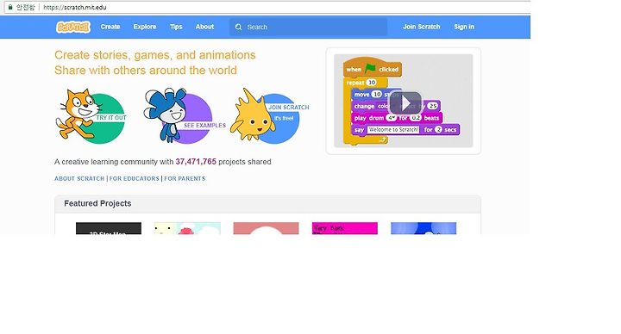621x334 pixels.
Task: Click the Scratch logo in the navigation bar
Action: (73, 27)
